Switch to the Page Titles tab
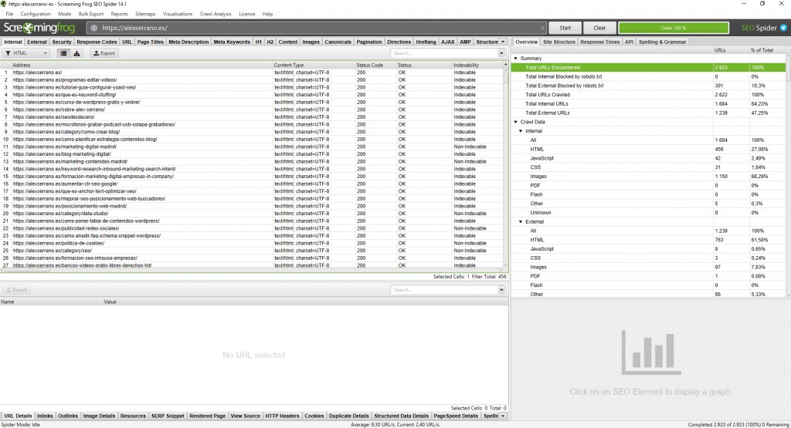This screenshot has height=428, width=791. pyautogui.click(x=151, y=42)
